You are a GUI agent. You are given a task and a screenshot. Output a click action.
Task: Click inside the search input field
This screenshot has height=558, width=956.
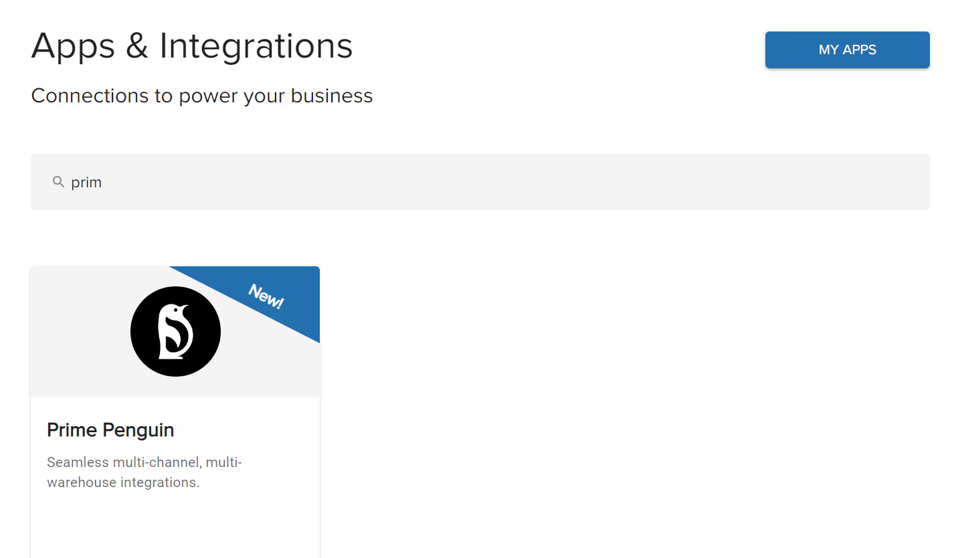pyautogui.click(x=268, y=181)
